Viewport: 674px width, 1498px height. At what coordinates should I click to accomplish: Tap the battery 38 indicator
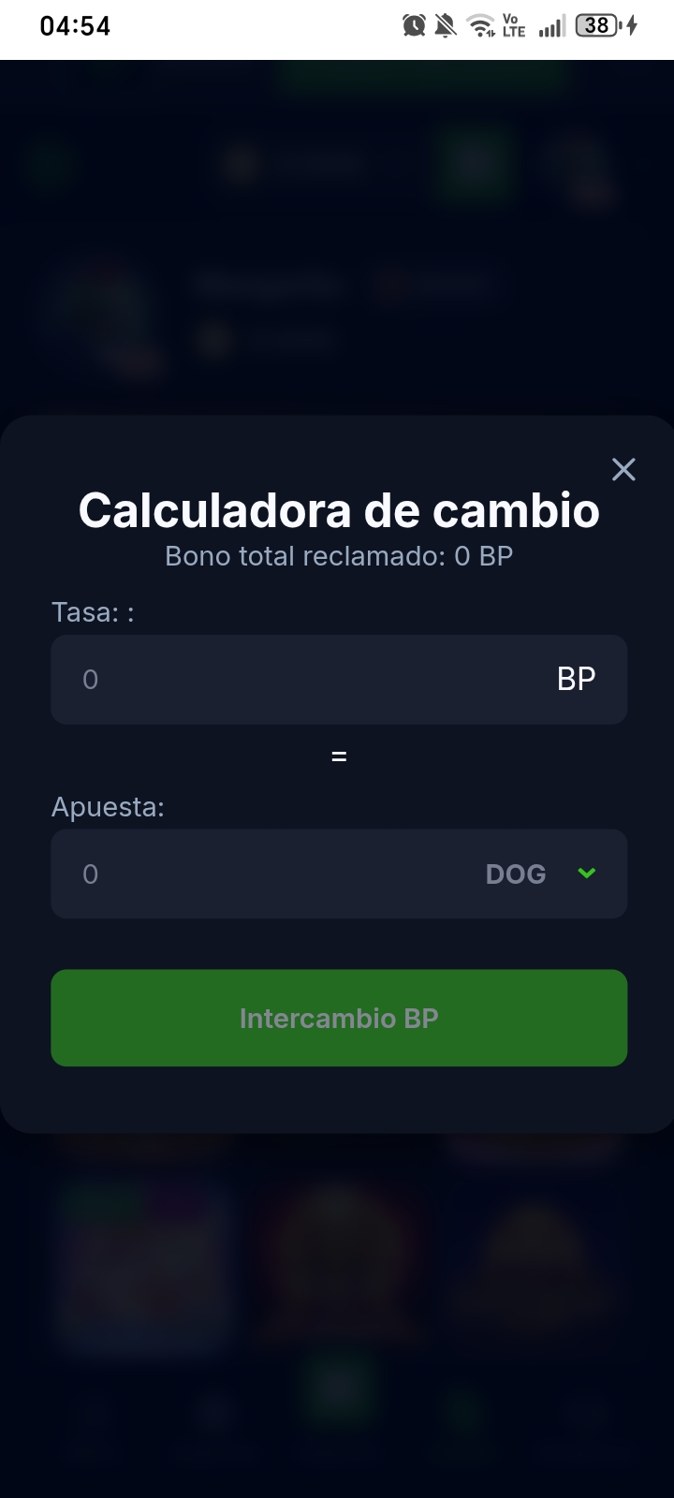click(597, 25)
